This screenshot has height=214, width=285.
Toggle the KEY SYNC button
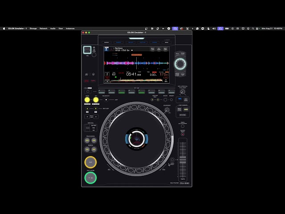[x=183, y=115]
